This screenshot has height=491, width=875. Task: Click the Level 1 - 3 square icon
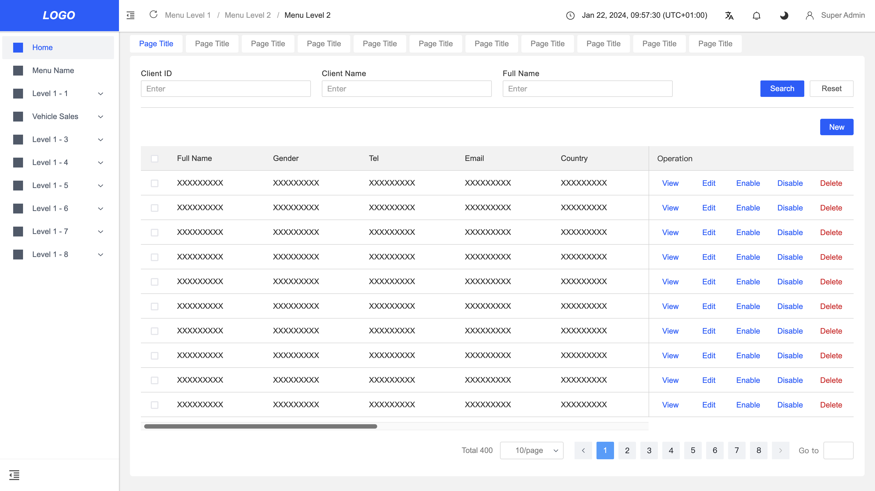click(18, 140)
